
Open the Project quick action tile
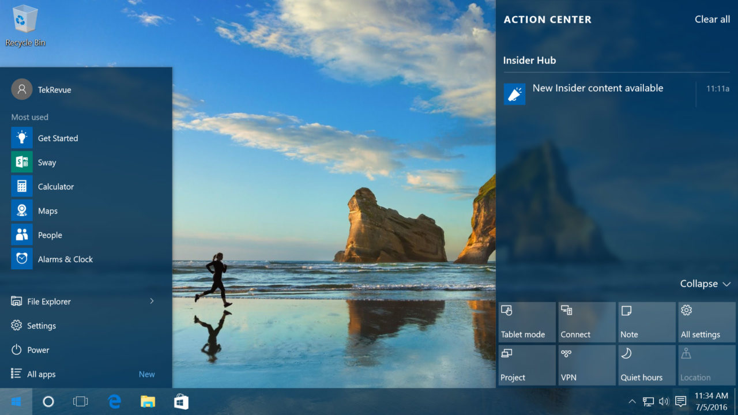tap(527, 365)
